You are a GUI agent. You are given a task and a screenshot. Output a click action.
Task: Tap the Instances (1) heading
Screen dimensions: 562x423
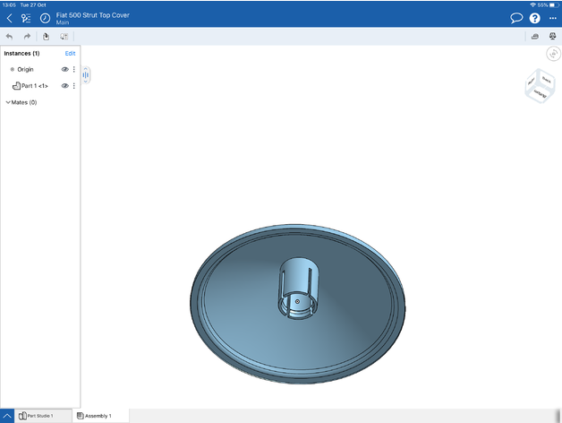pyautogui.click(x=21, y=54)
